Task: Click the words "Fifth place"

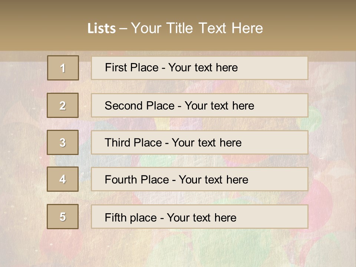Action: pos(131,217)
